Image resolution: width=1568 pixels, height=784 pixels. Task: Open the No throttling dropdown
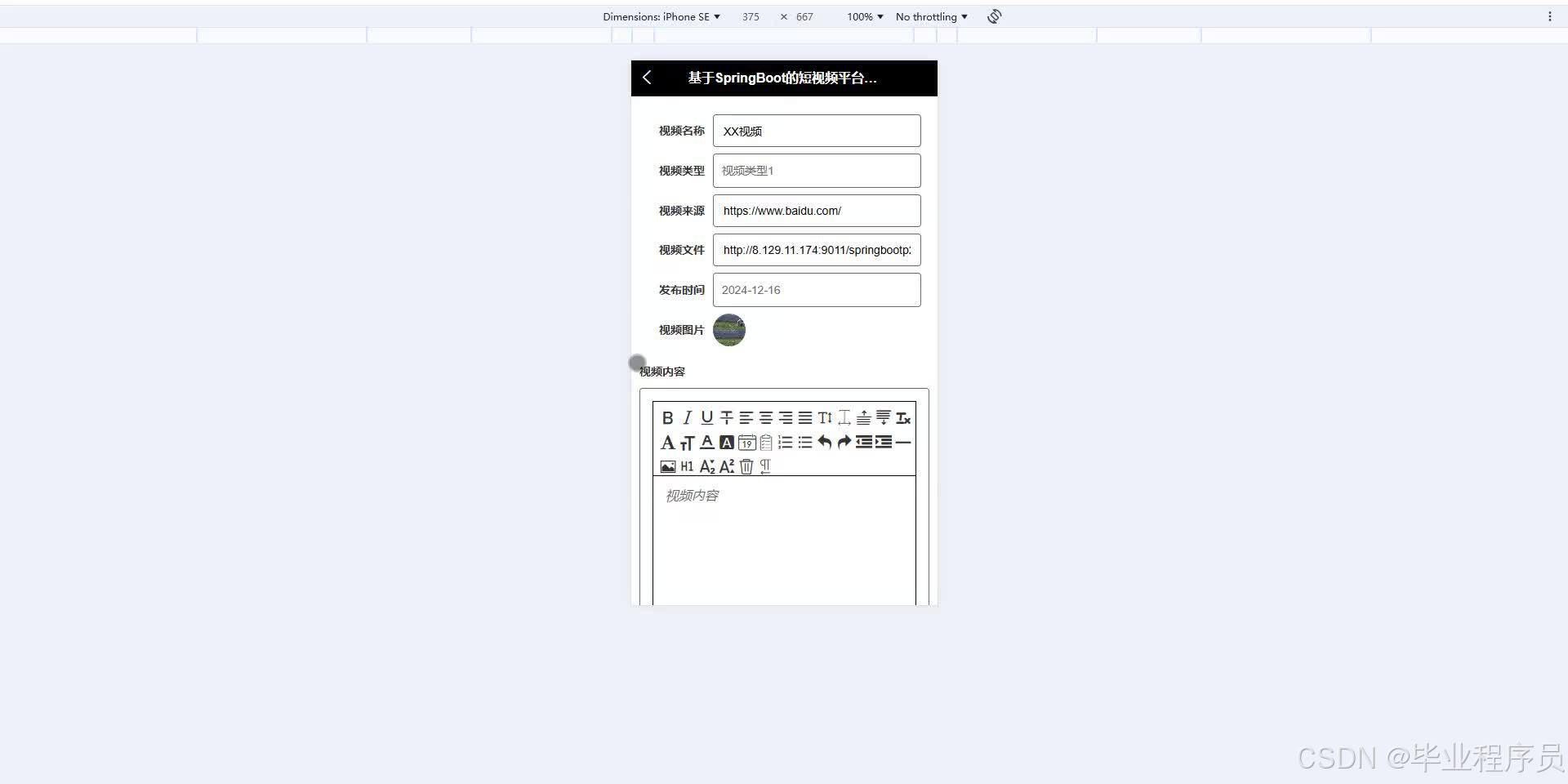pyautogui.click(x=930, y=16)
